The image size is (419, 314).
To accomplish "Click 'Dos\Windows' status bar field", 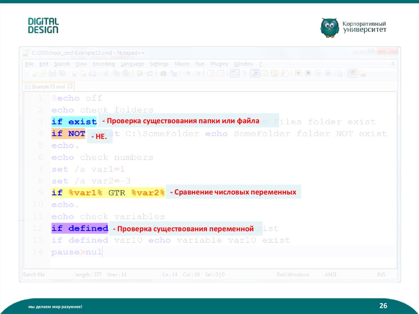I will click(x=293, y=275).
